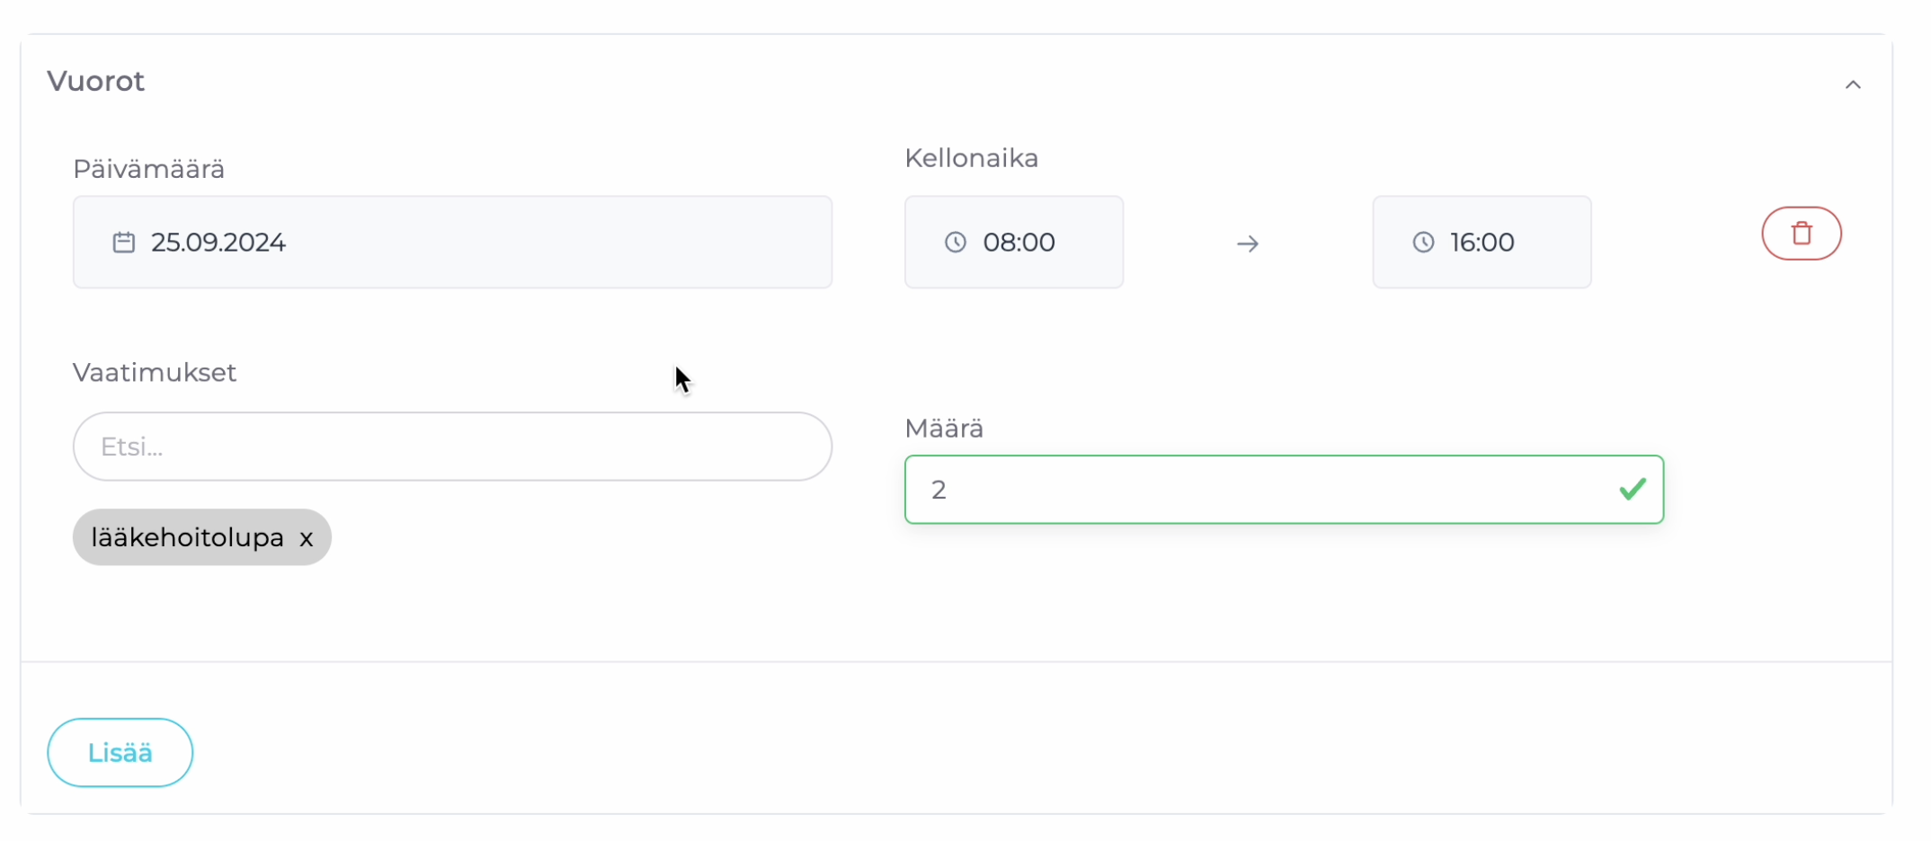Click the calendar icon in date field
The width and height of the screenshot is (1931, 841).
[x=124, y=243]
